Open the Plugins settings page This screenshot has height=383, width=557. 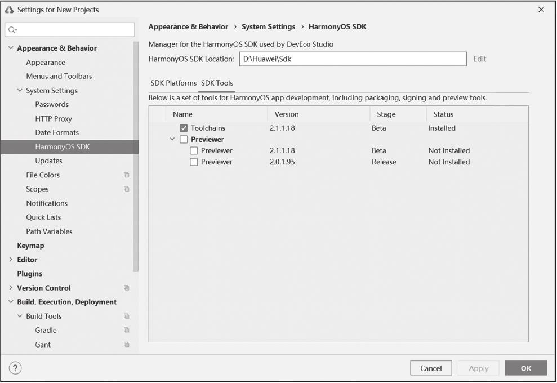coord(29,274)
